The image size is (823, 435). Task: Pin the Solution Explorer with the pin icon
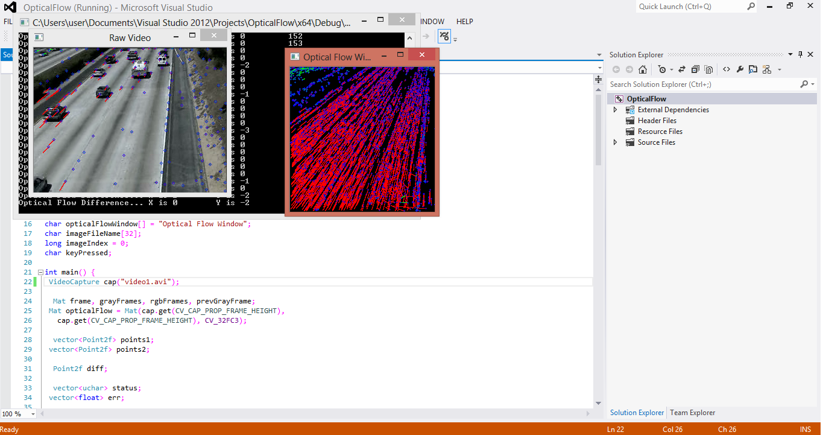800,54
